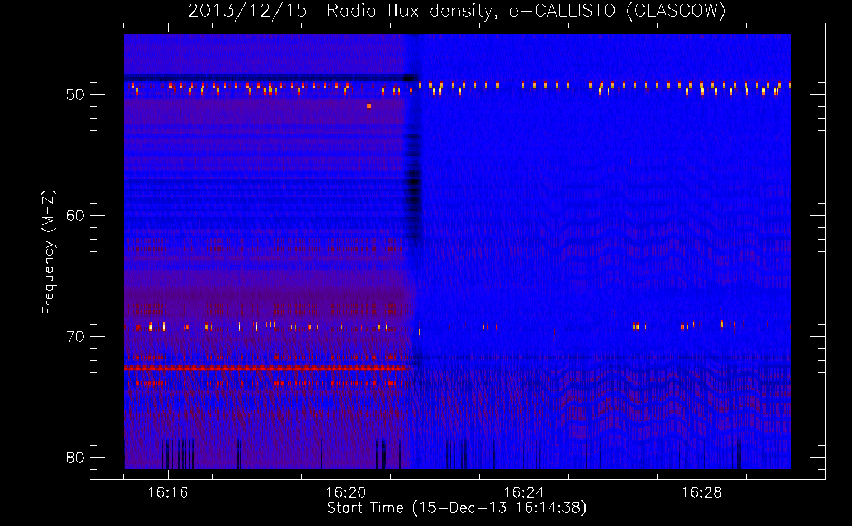The height and width of the screenshot is (526, 852).
Task: Click the 50 frequency tick label
Action: point(75,95)
